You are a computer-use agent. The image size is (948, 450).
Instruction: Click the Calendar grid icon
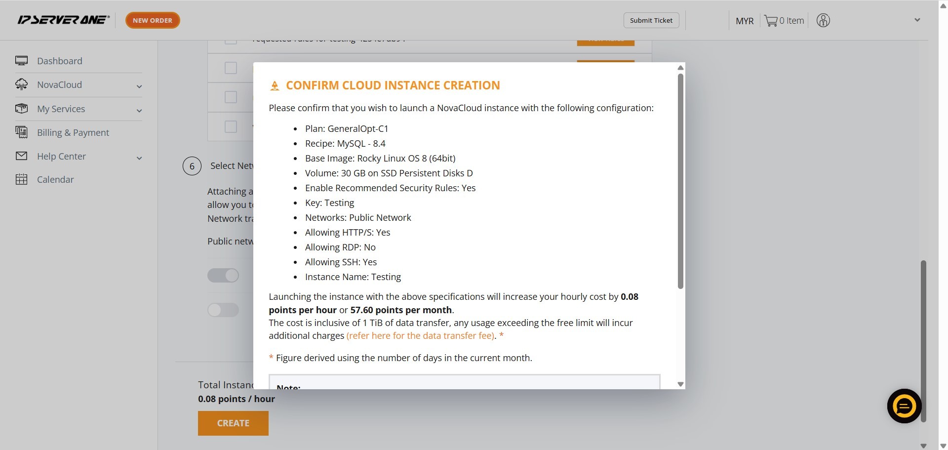pos(21,179)
